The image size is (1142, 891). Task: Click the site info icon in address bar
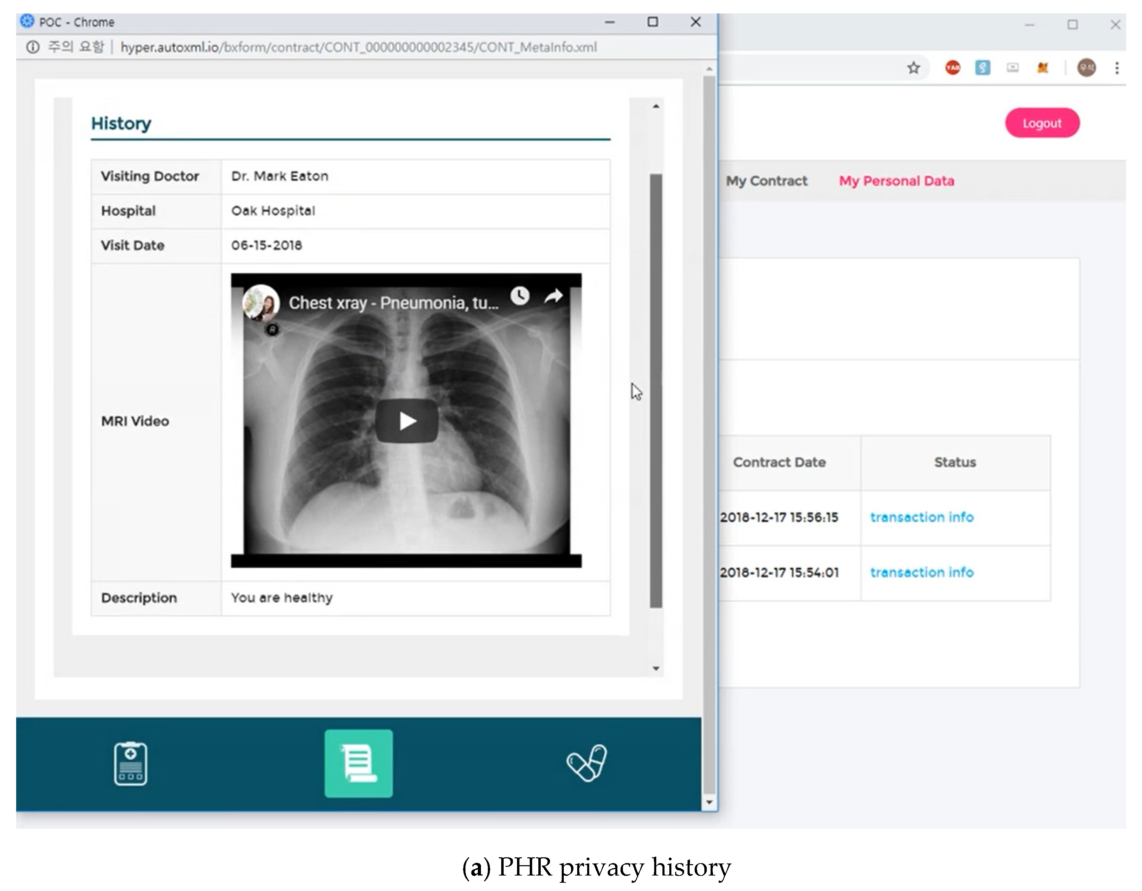pyautogui.click(x=32, y=47)
